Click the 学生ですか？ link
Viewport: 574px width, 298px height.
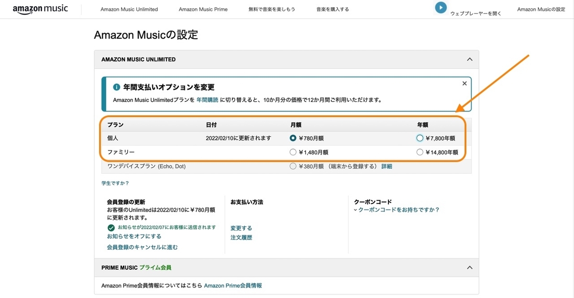[x=115, y=183]
